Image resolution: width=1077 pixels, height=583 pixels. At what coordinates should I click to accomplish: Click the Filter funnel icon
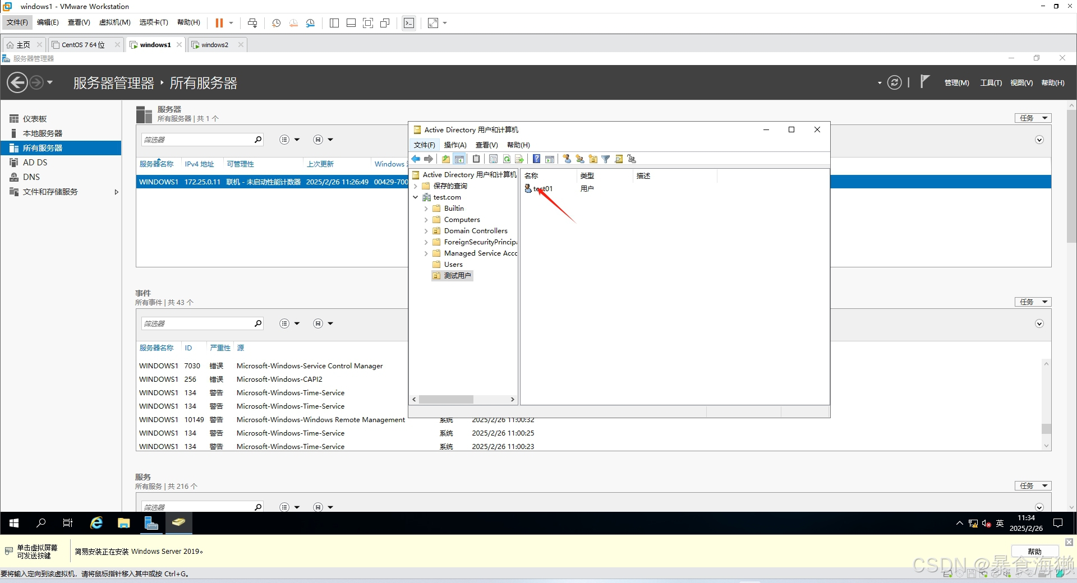tap(606, 159)
